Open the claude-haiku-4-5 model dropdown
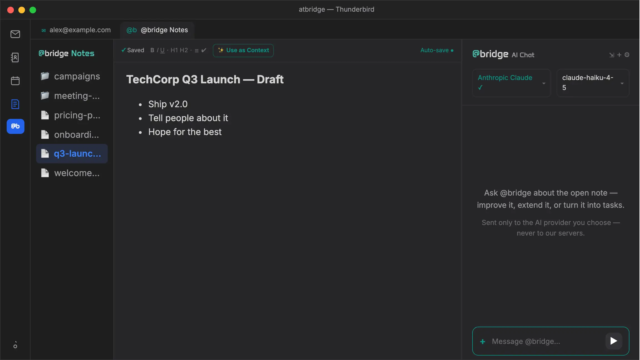Viewport: 640px width, 360px height. (593, 83)
